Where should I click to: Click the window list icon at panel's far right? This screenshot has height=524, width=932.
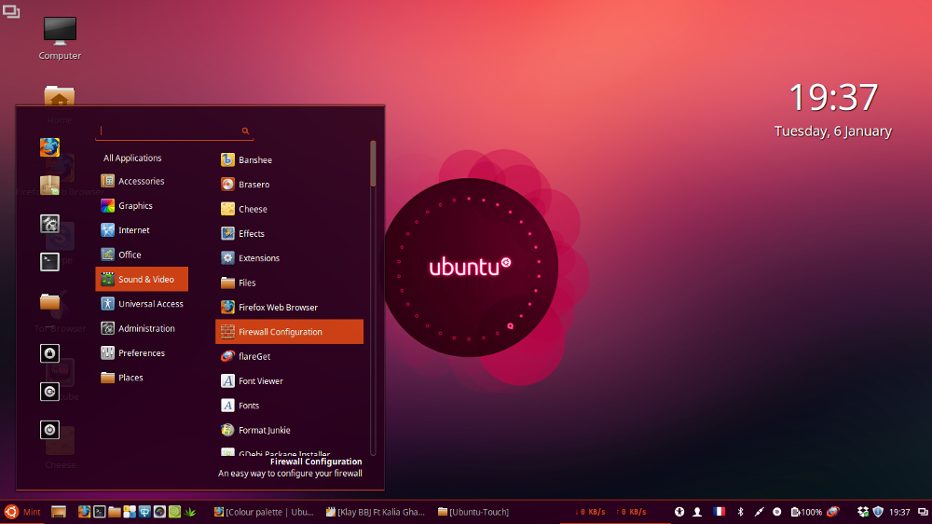[x=923, y=512]
